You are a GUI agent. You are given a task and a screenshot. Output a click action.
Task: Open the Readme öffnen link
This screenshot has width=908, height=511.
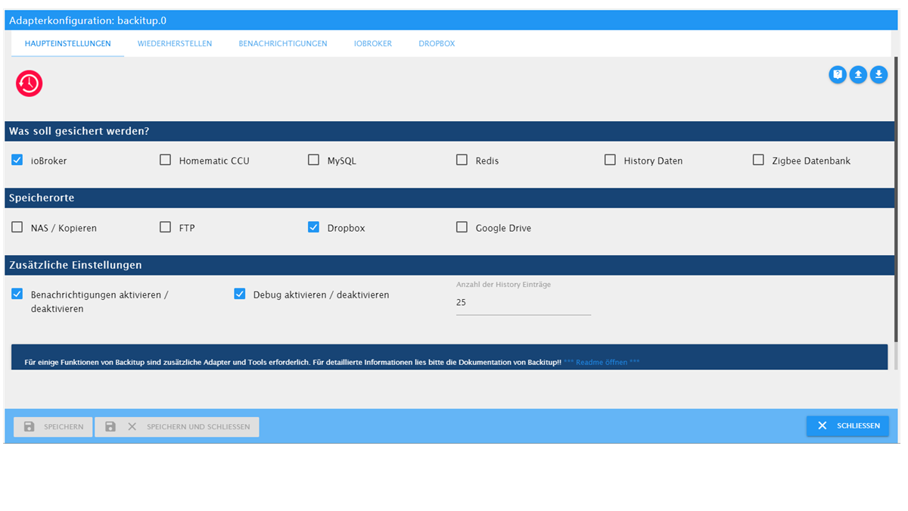[602, 363]
